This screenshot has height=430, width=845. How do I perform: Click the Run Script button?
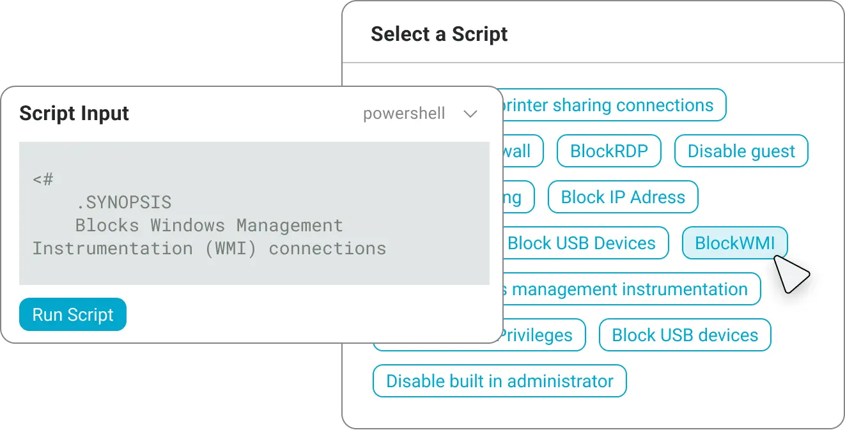click(x=73, y=314)
